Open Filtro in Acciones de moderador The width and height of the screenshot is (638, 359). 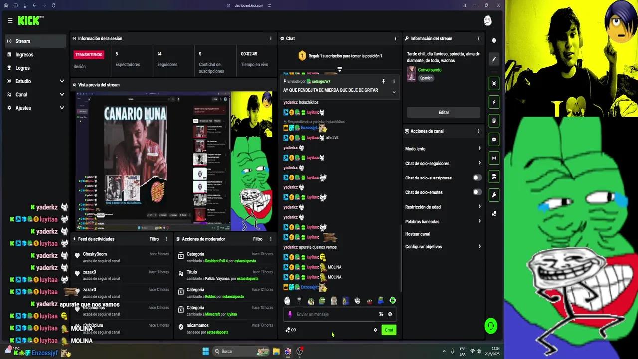pos(257,239)
